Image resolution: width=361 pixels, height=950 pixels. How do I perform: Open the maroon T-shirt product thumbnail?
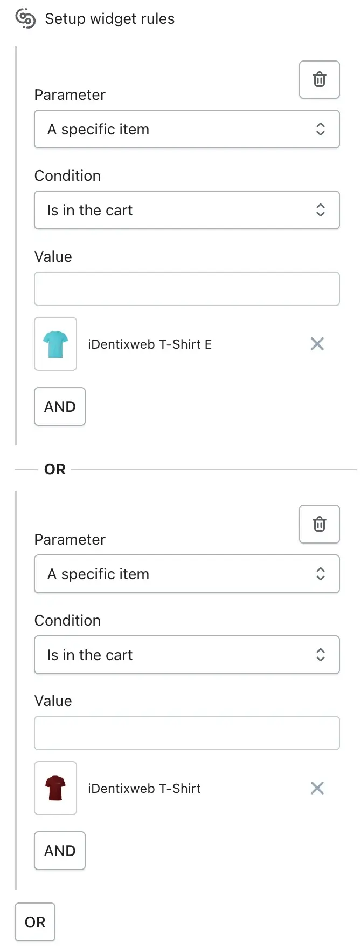point(55,788)
